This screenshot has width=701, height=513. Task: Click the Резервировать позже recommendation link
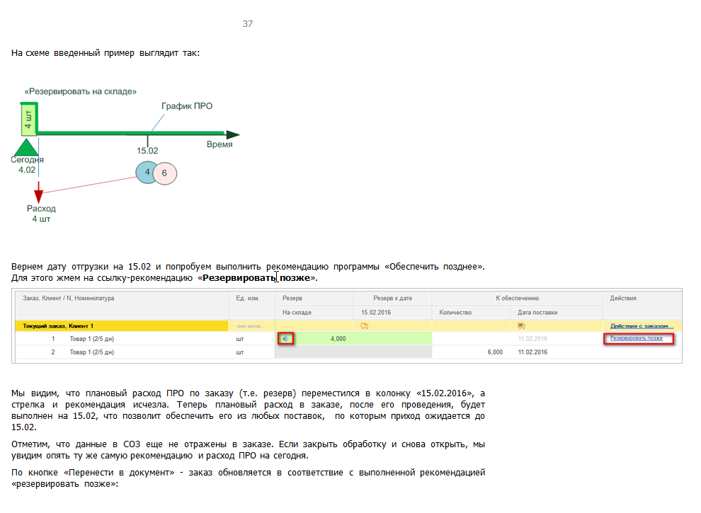pyautogui.click(x=636, y=338)
